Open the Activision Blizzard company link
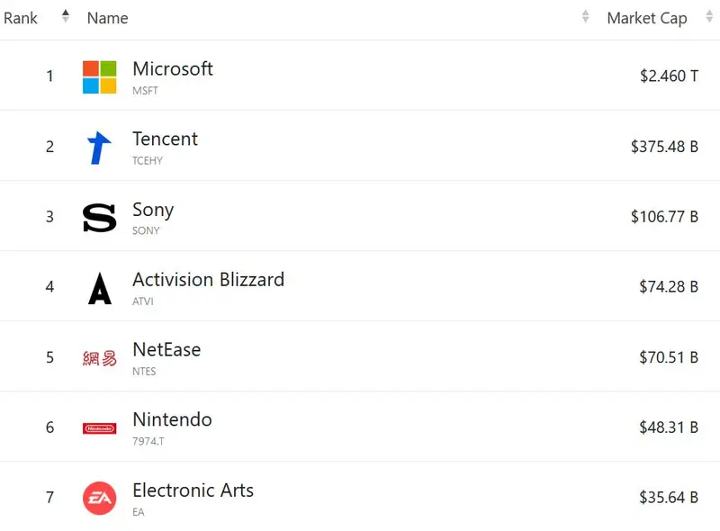The image size is (720, 531). [208, 280]
